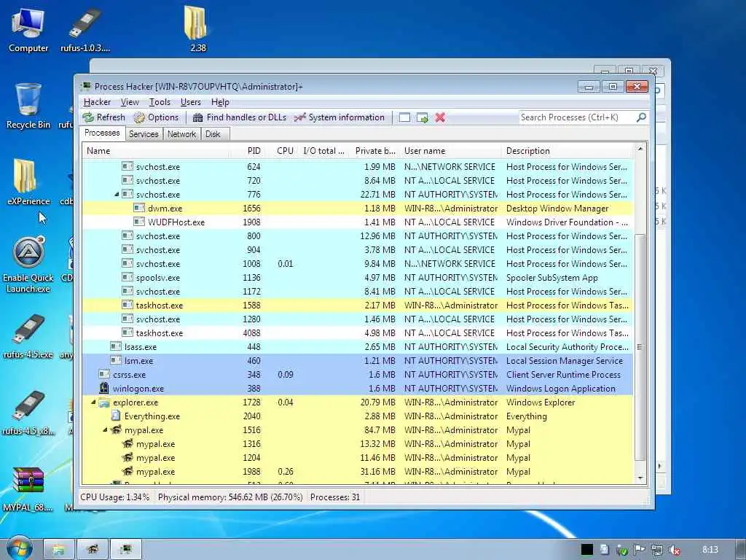This screenshot has width=746, height=560.
Task: Collapse the explorer.exe tree node
Action: coord(93,402)
